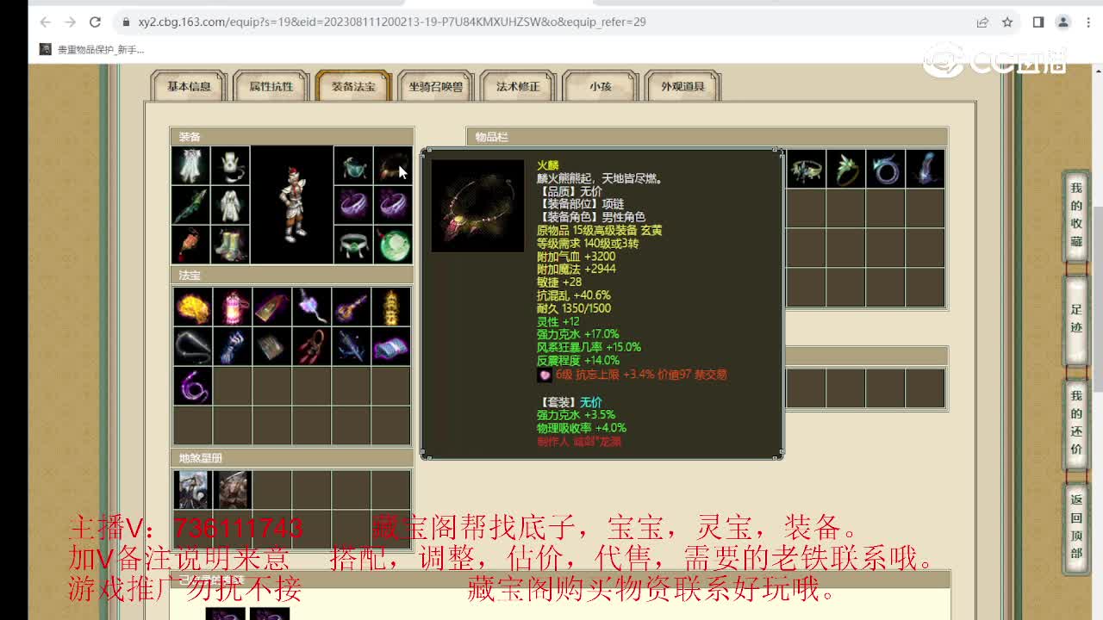This screenshot has height=620, width=1103.
Task: Open the 贵重物品保护 bookmark
Action: pos(93,50)
